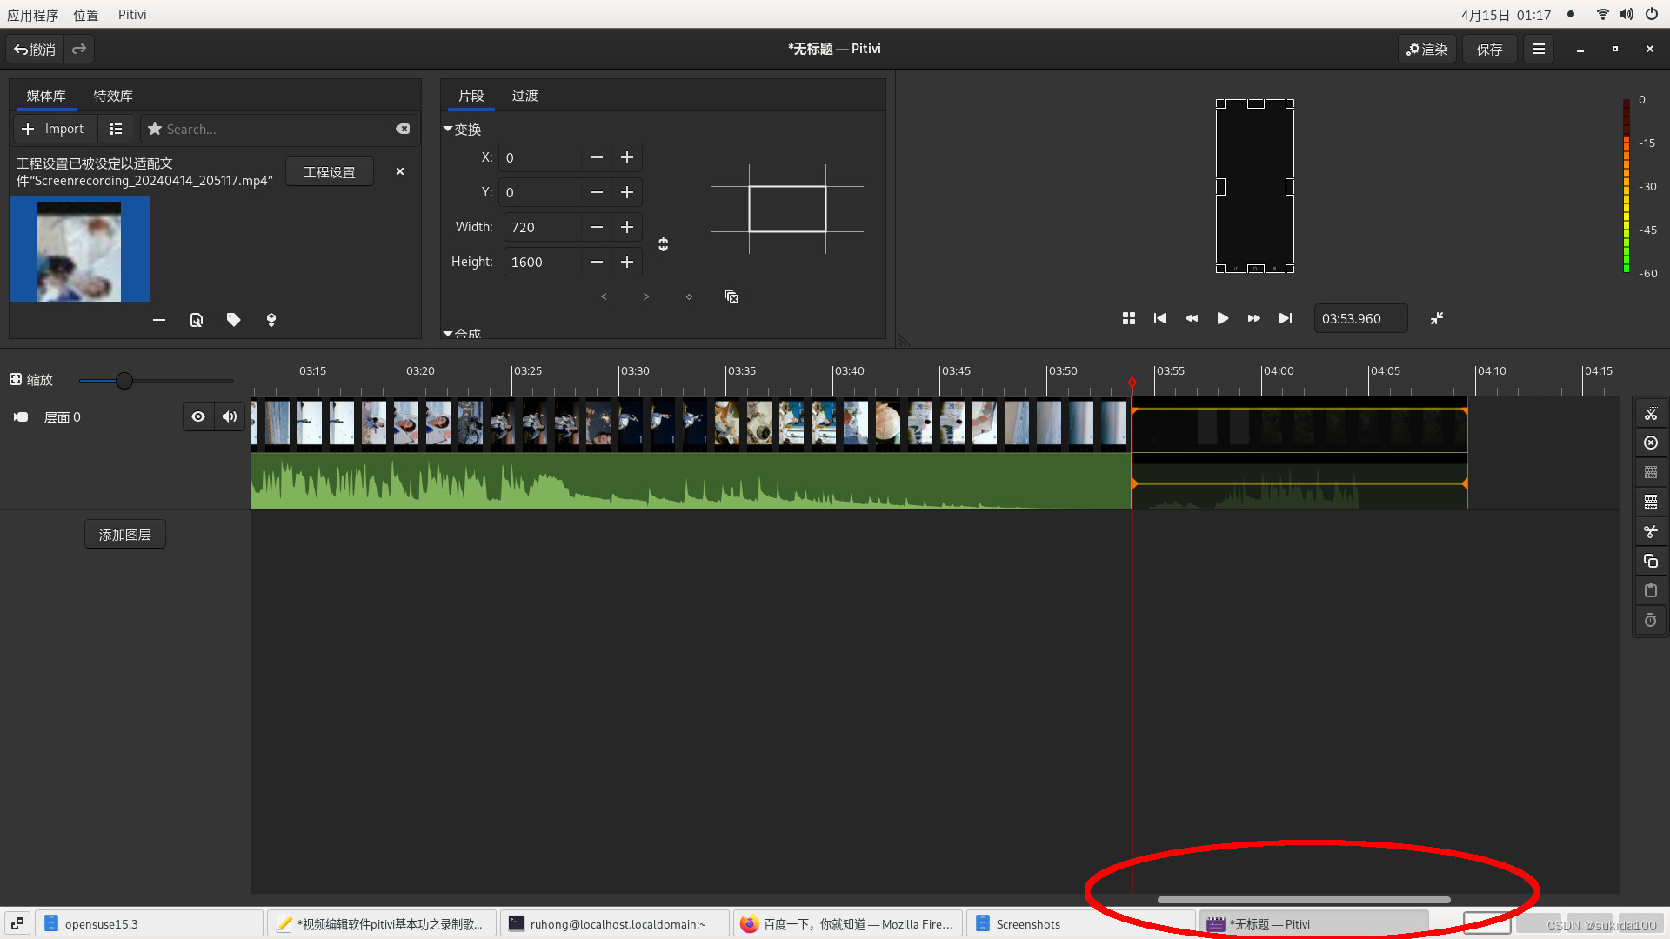Click the copy clips icon
The image size is (1670, 939).
pyautogui.click(x=1650, y=562)
